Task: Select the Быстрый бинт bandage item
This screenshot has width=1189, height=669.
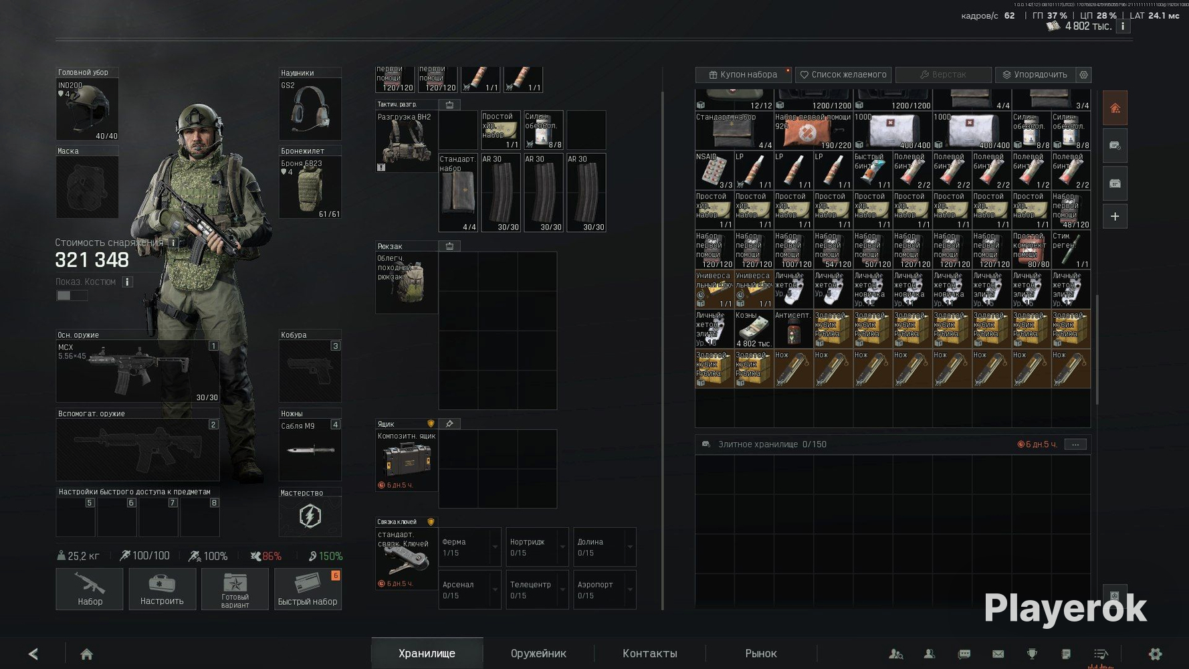Action: pyautogui.click(x=873, y=171)
